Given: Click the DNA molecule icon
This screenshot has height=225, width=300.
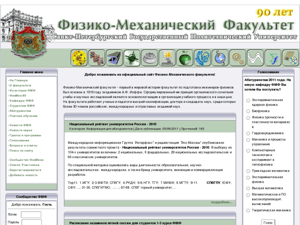Looking at the screenshot, I should (97, 58).
